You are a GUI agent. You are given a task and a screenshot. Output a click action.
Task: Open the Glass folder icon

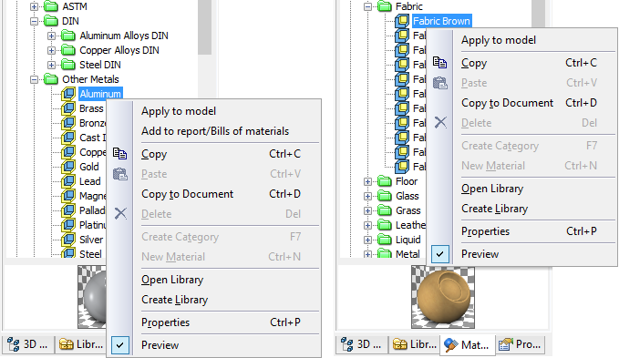pyautogui.click(x=385, y=196)
